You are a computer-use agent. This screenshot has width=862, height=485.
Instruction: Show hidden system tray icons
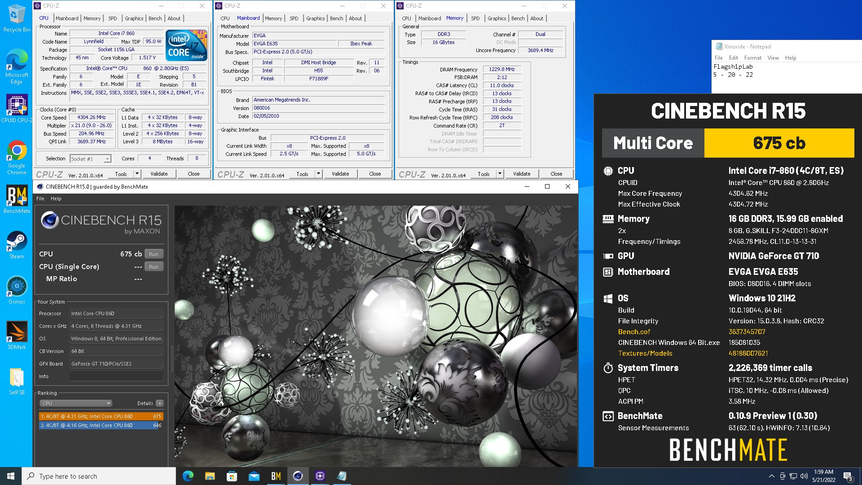pos(771,476)
